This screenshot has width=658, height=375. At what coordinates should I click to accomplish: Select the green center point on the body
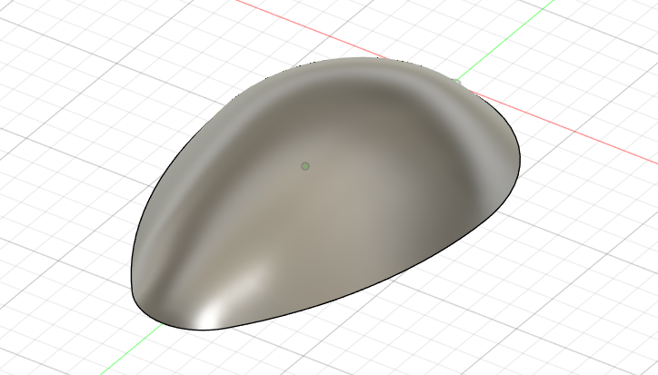point(305,166)
